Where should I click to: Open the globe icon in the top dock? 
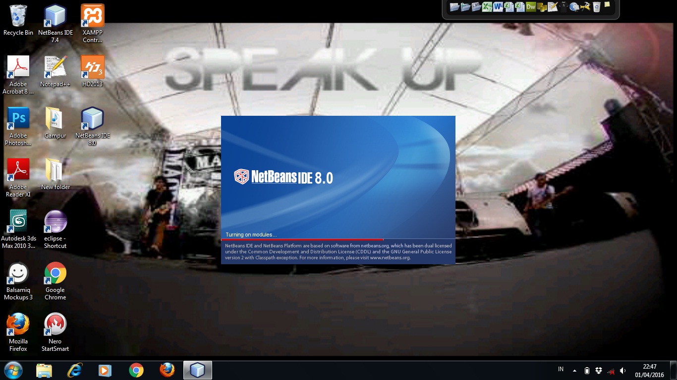pos(574,7)
